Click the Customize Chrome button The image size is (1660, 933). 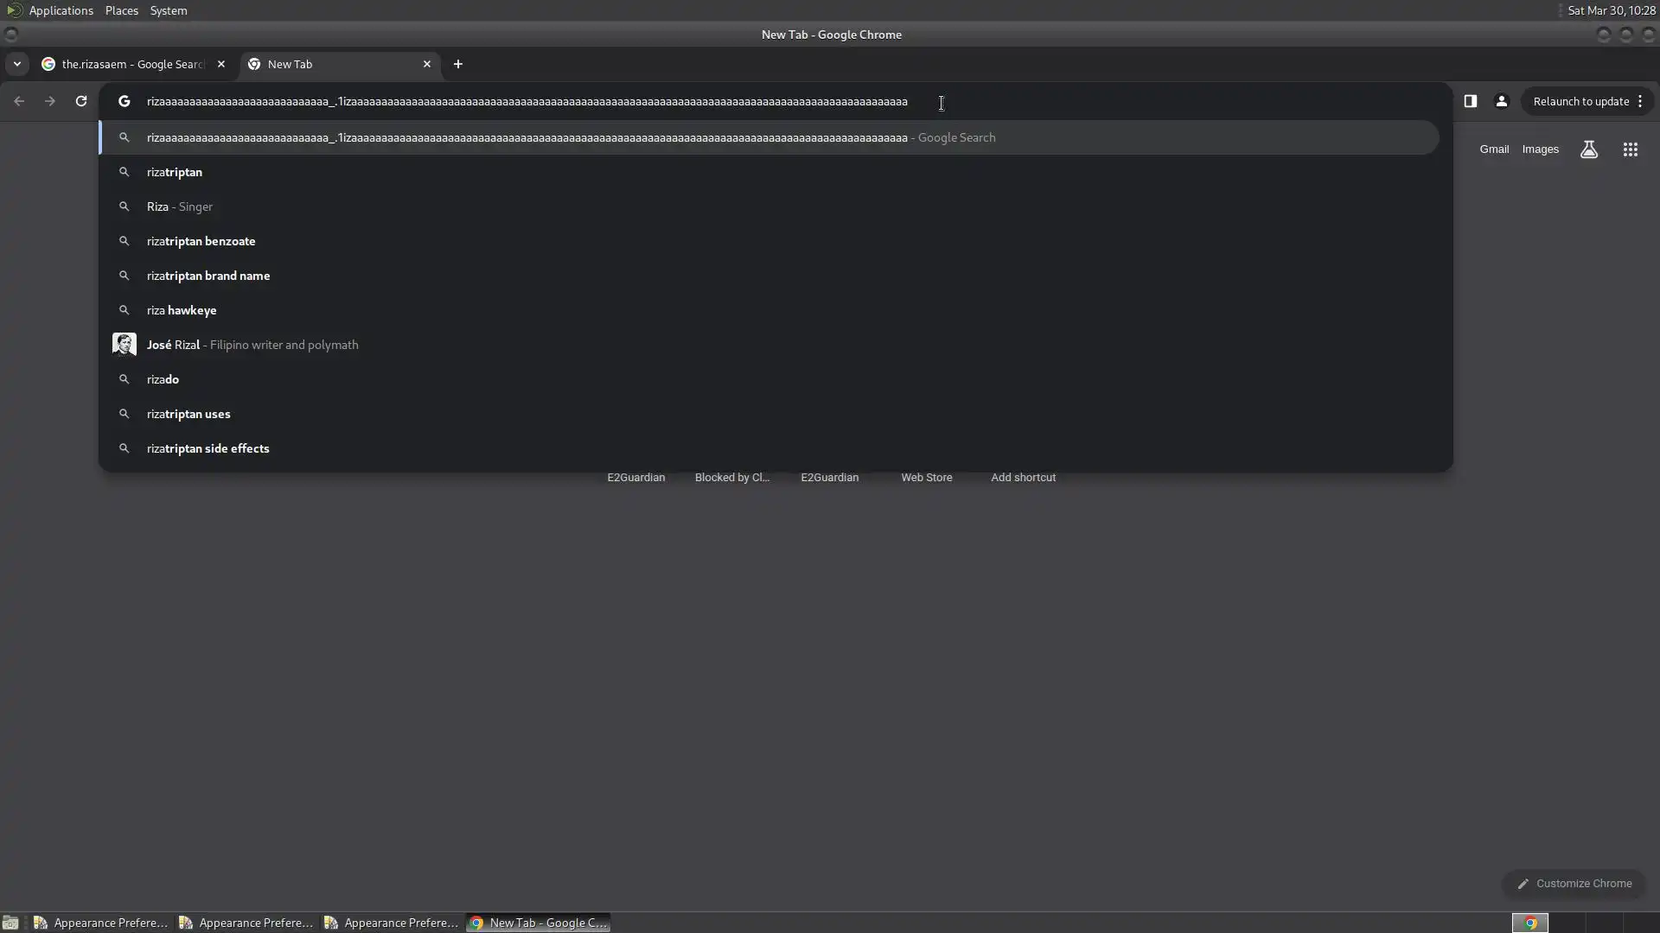[x=1574, y=883]
